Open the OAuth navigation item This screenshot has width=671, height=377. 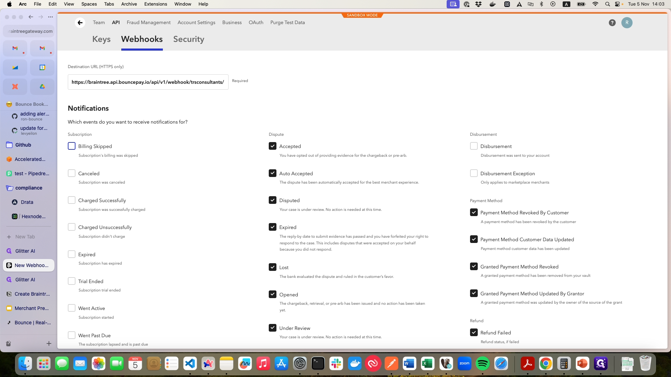256,22
